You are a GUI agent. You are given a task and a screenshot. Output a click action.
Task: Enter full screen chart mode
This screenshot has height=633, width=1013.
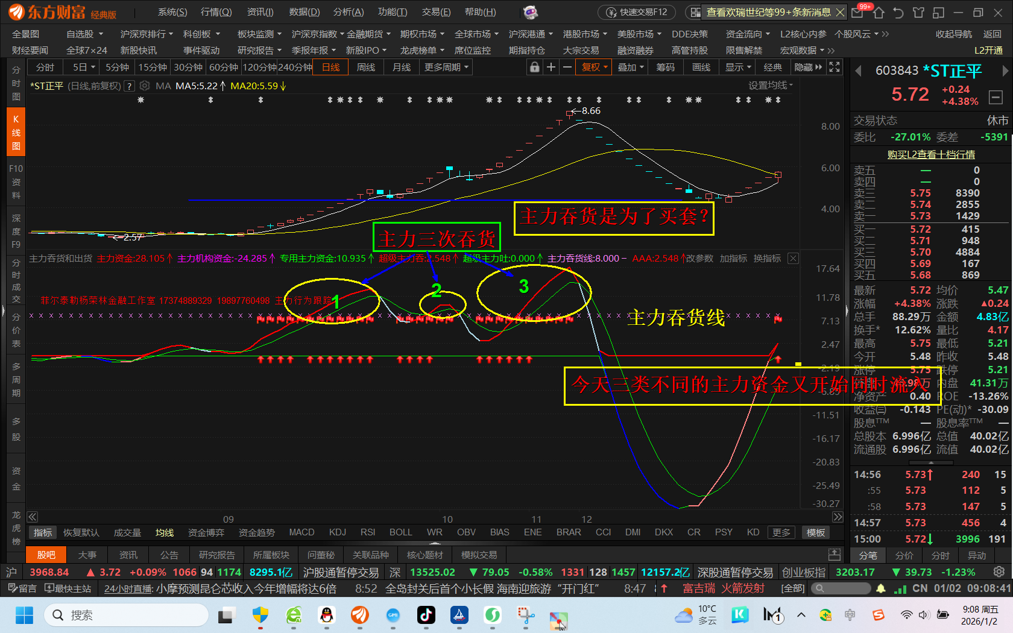tap(835, 67)
